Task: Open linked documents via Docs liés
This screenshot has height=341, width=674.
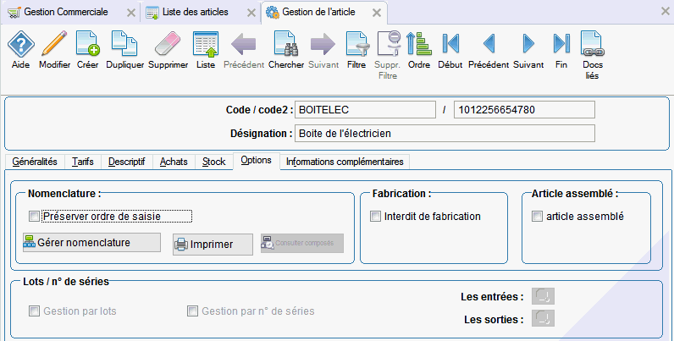Action: (x=591, y=45)
